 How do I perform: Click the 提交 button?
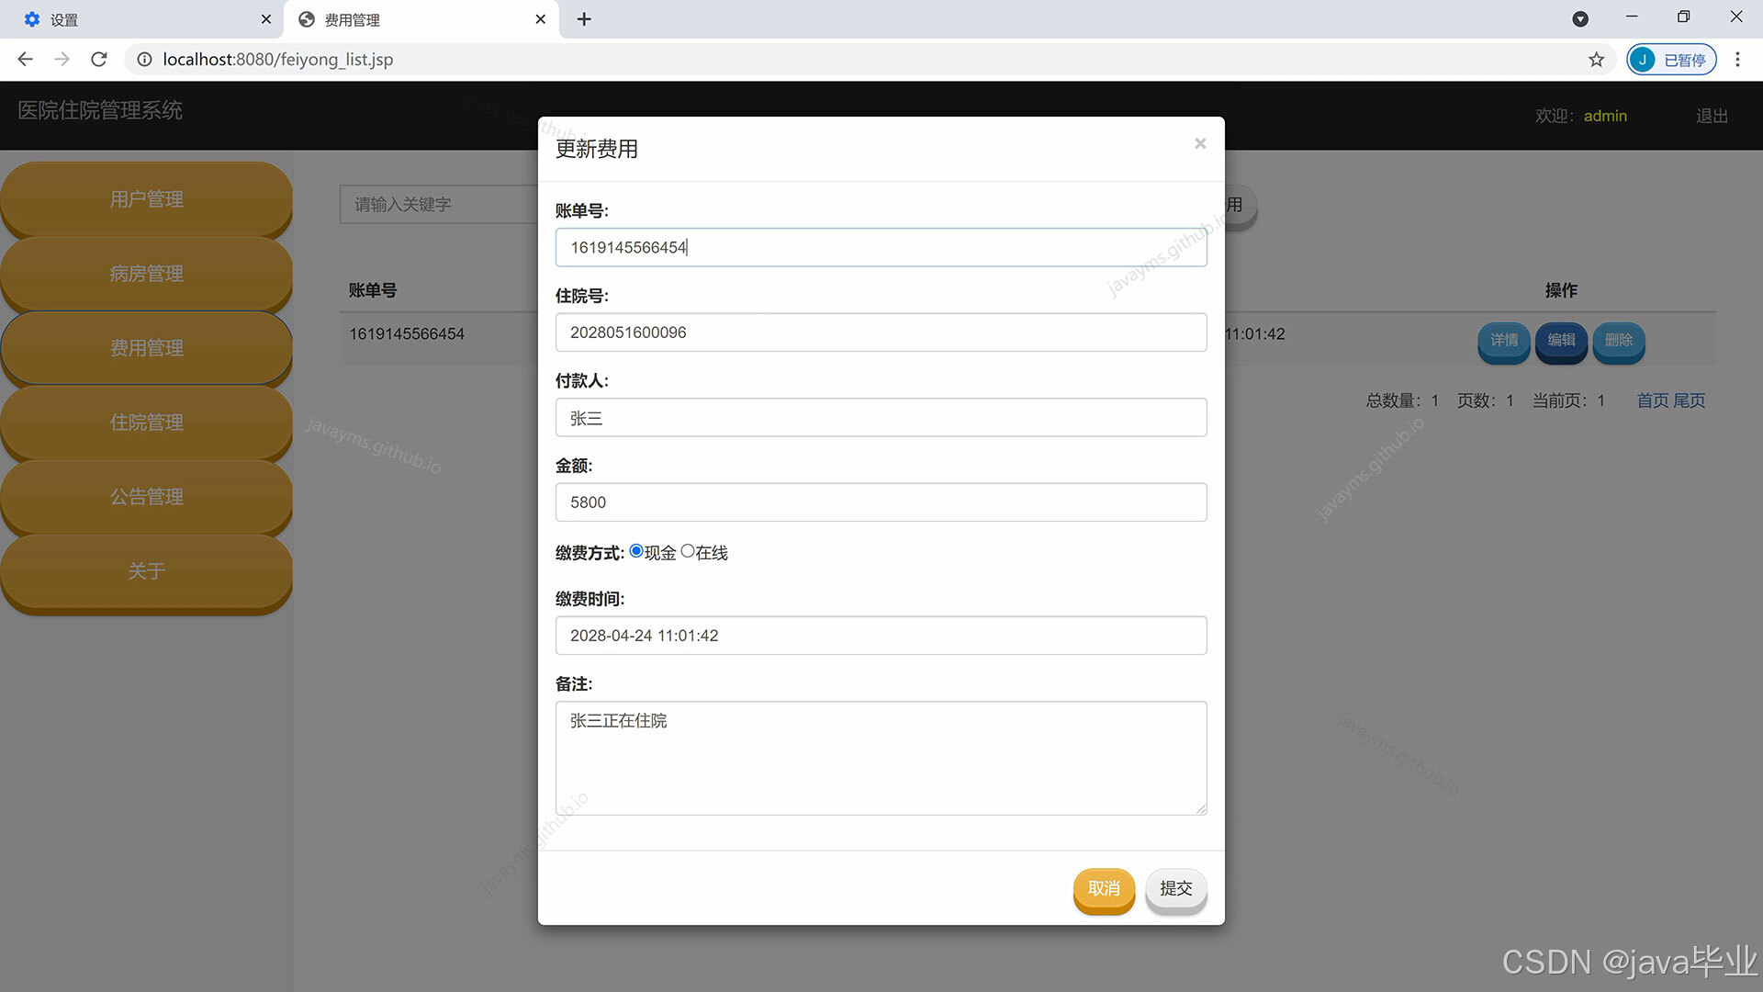pos(1176,889)
